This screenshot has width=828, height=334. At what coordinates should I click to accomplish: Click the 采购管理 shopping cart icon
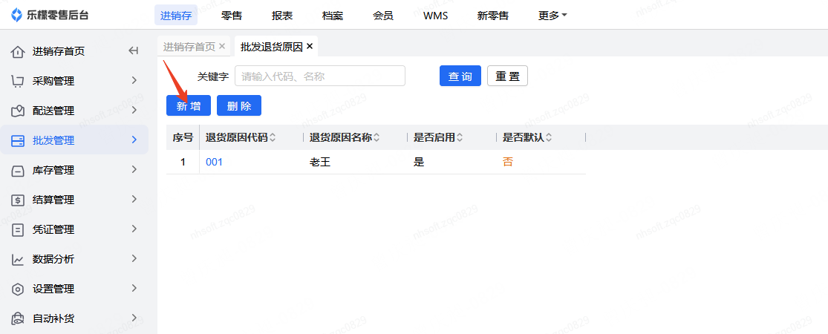[18, 81]
